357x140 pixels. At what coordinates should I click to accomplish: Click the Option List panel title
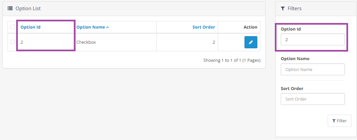click(28, 9)
